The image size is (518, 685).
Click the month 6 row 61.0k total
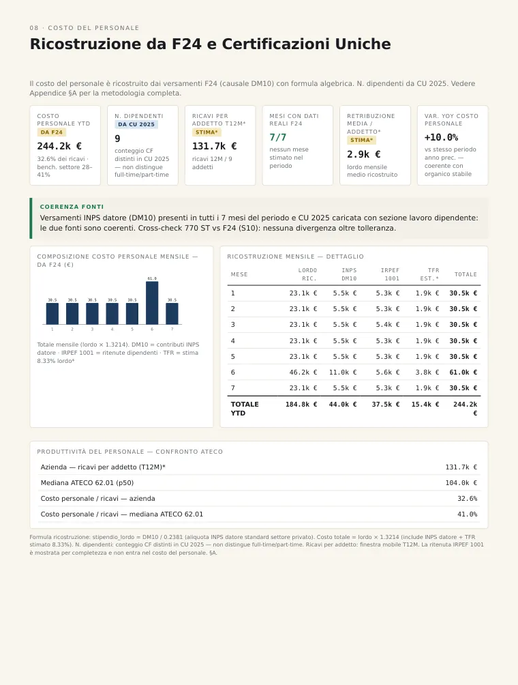pos(463,373)
